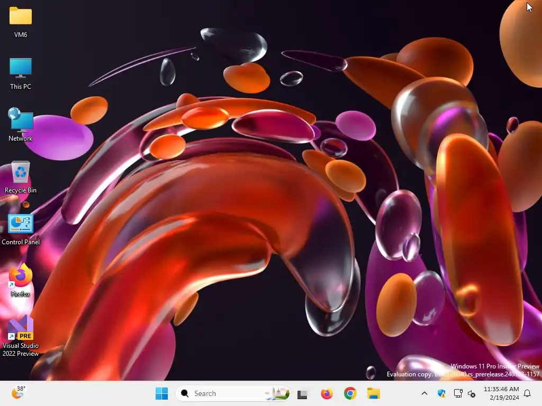Open Task View from taskbar

pyautogui.click(x=302, y=393)
